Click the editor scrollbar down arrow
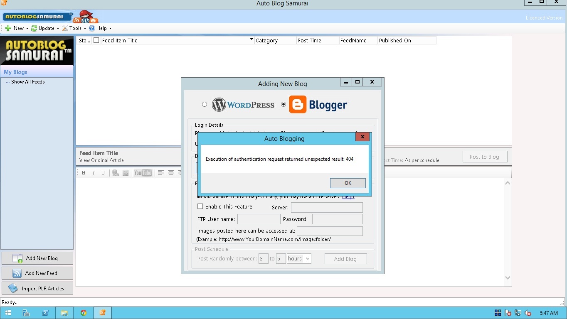The image size is (567, 319). point(508,277)
